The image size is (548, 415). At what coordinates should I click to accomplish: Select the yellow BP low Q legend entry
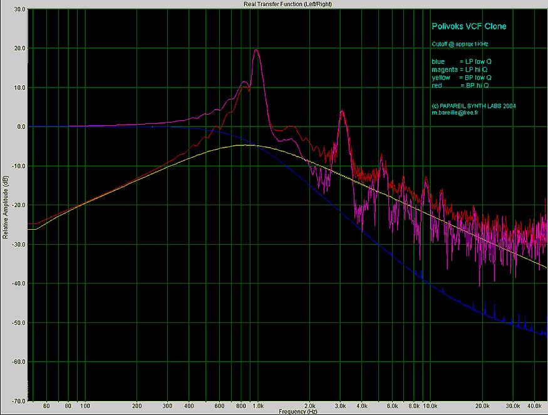pos(462,78)
